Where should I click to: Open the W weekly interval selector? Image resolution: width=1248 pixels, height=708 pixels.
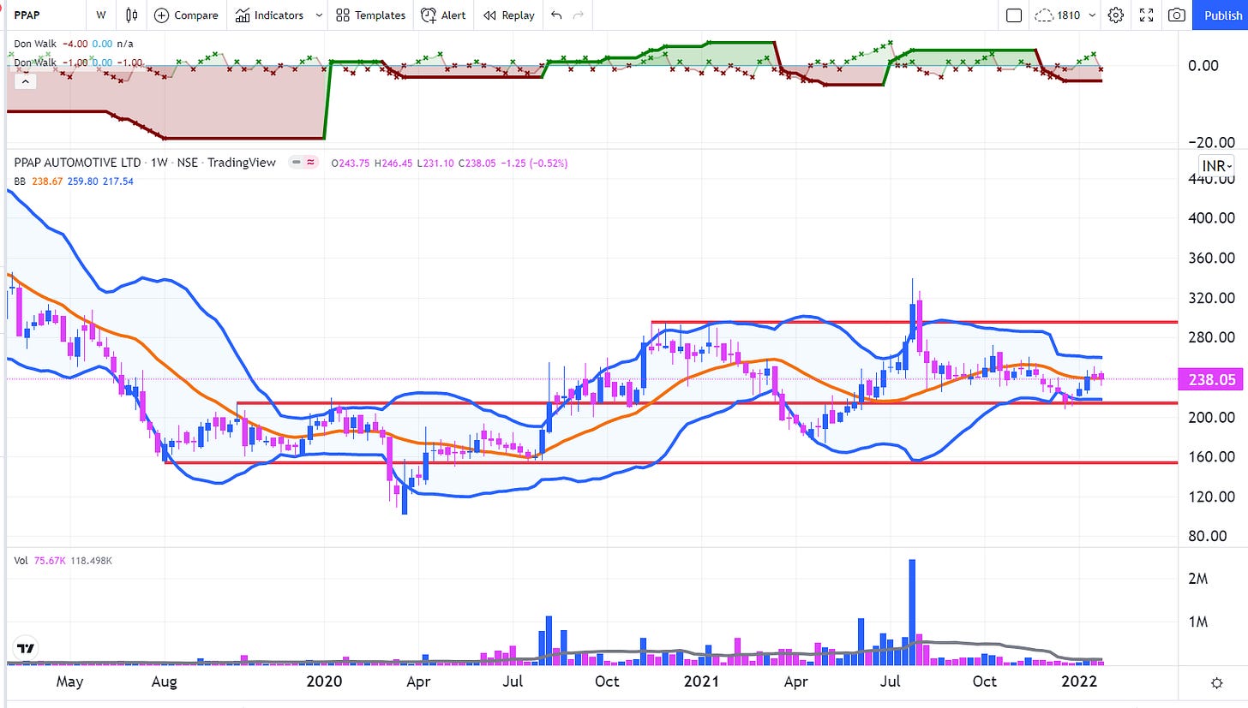coord(101,15)
